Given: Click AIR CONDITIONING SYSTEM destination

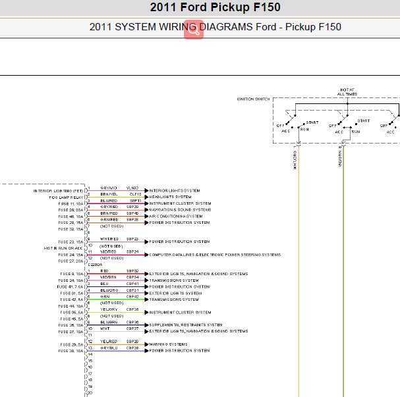Looking at the screenshot, I should coord(176,217).
